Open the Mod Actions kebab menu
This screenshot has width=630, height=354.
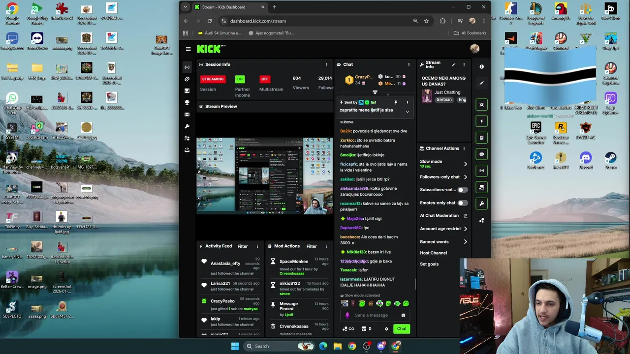(x=326, y=246)
